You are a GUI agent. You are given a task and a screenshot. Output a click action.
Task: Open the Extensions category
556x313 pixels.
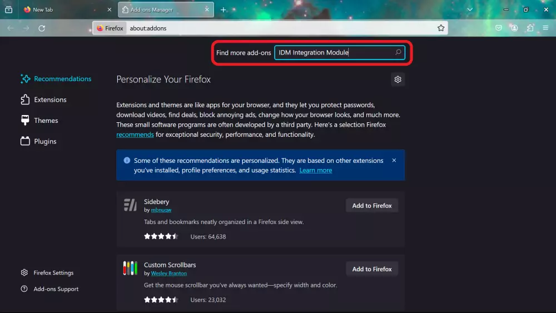point(43,100)
